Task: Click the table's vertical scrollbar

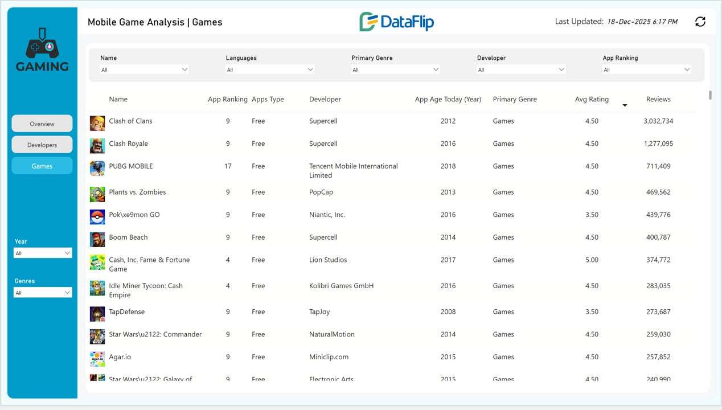Action: 710,95
